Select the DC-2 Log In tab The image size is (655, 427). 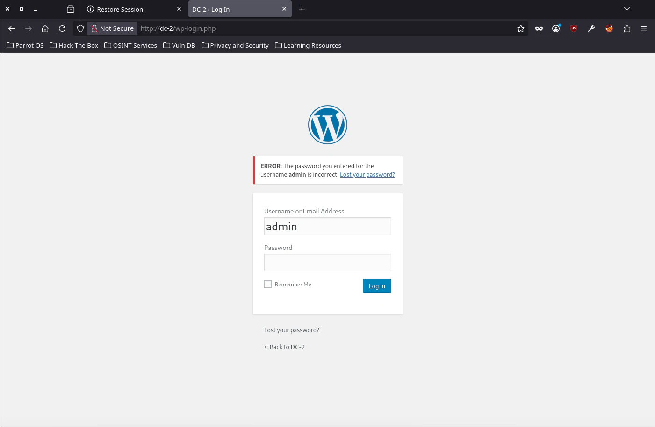coord(240,9)
